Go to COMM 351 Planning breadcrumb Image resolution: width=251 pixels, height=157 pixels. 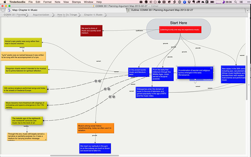point(15,14)
